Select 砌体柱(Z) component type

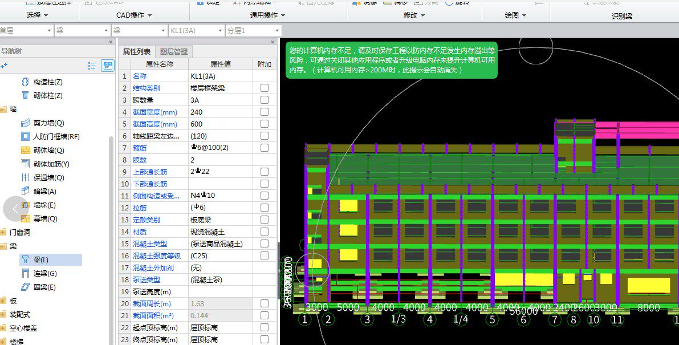click(42, 95)
